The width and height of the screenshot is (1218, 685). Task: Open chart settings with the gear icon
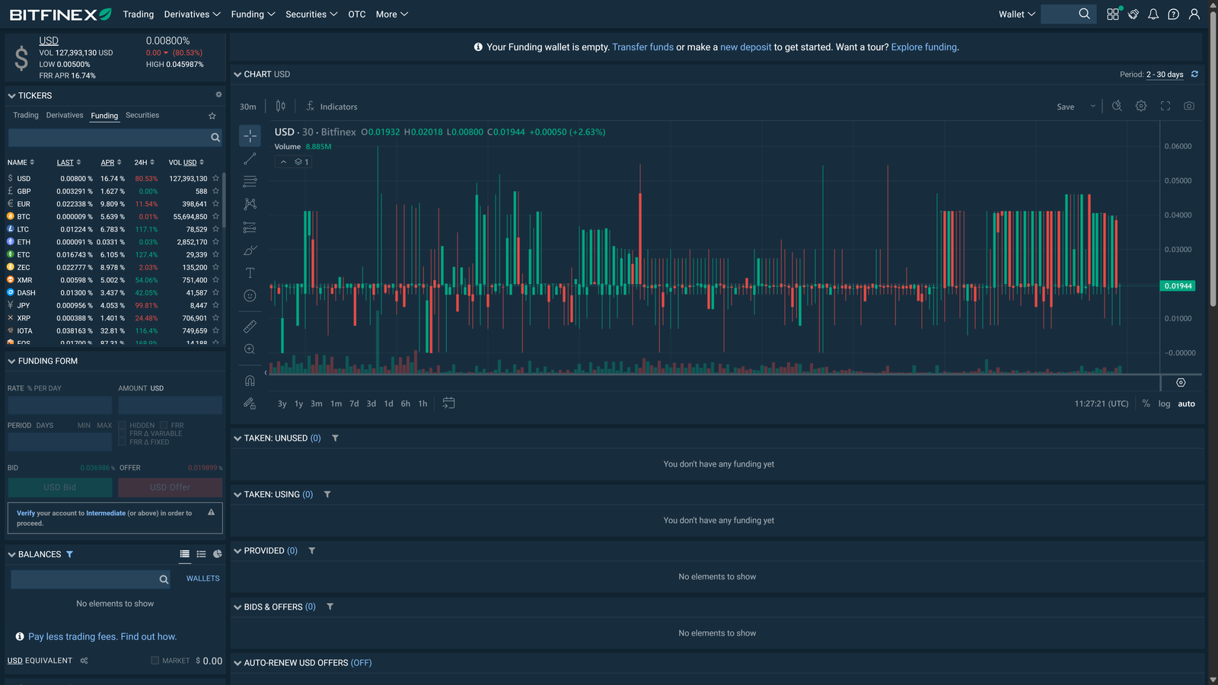(1141, 106)
